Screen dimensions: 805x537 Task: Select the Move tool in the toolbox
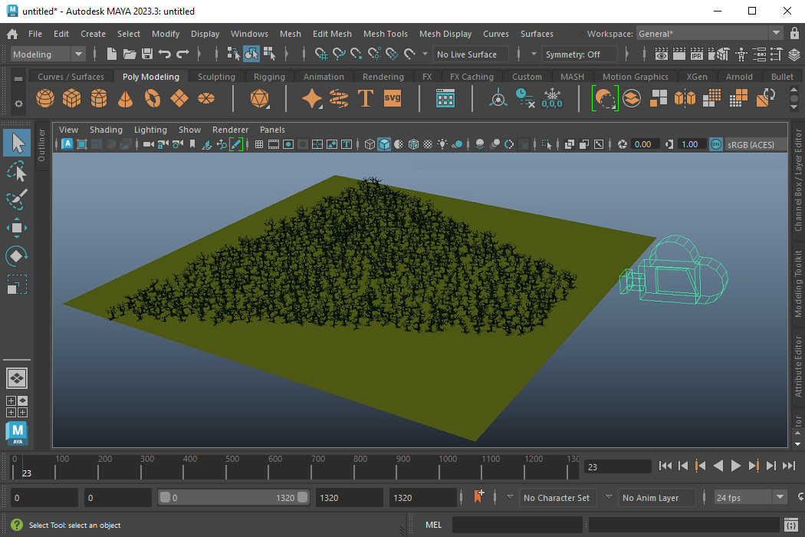coord(17,228)
